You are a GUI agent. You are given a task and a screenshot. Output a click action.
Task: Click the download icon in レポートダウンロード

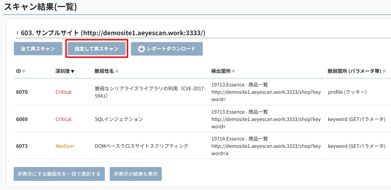pyautogui.click(x=142, y=49)
